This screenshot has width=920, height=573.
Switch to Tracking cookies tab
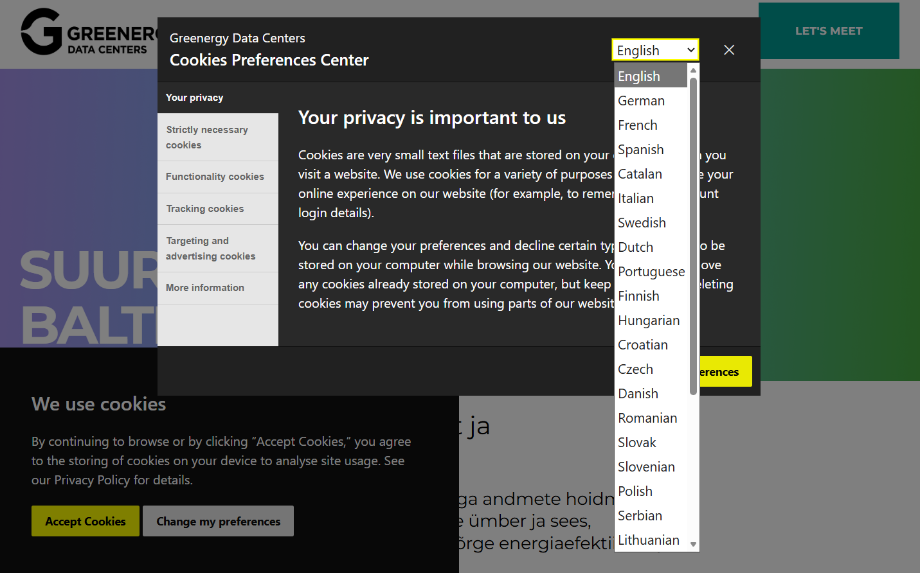click(218, 209)
